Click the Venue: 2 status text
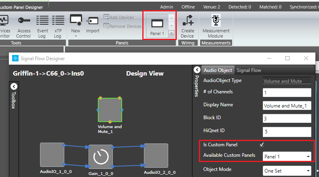Image resolution: width=319 pixels, height=177 pixels. click(x=211, y=7)
